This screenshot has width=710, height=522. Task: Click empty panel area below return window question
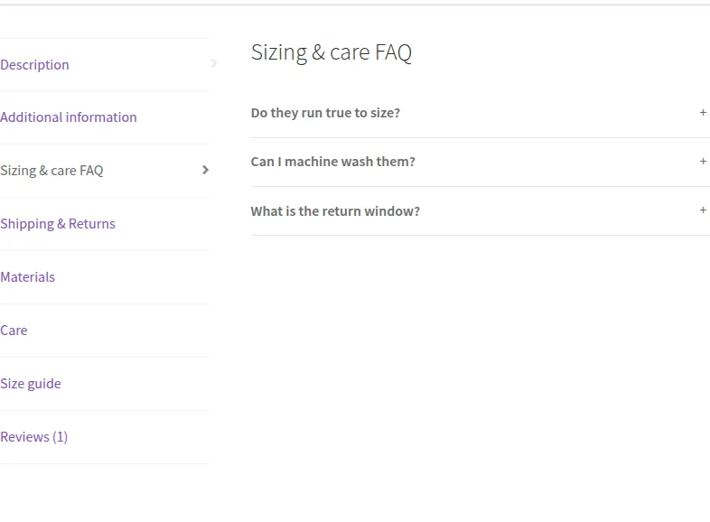point(481,362)
